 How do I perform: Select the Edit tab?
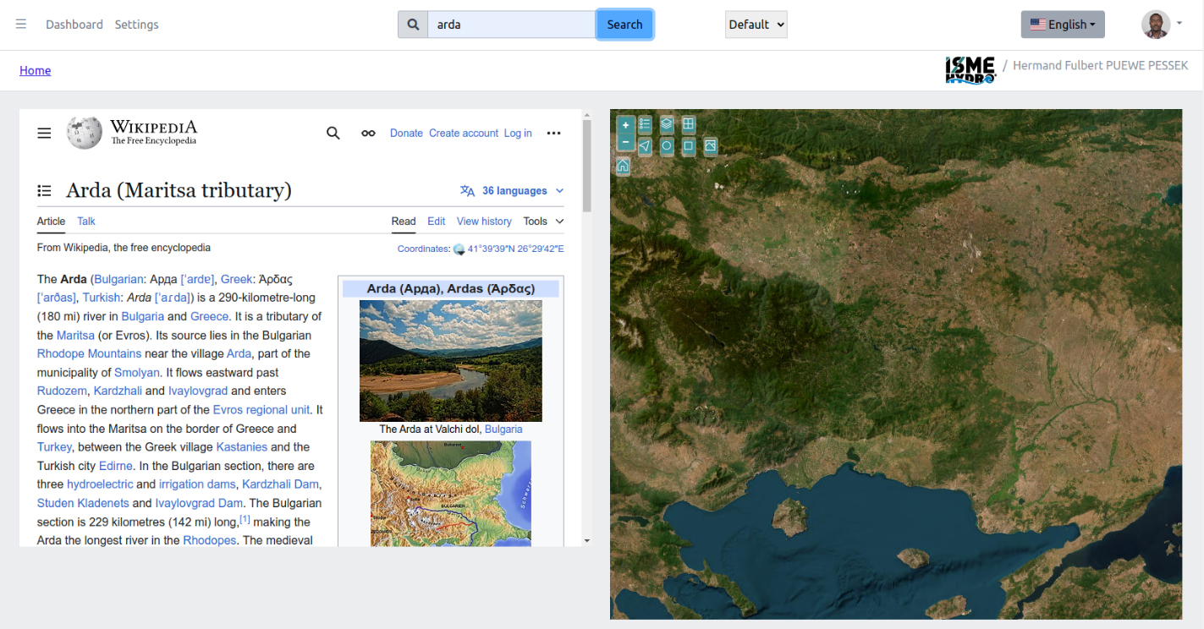[437, 222]
